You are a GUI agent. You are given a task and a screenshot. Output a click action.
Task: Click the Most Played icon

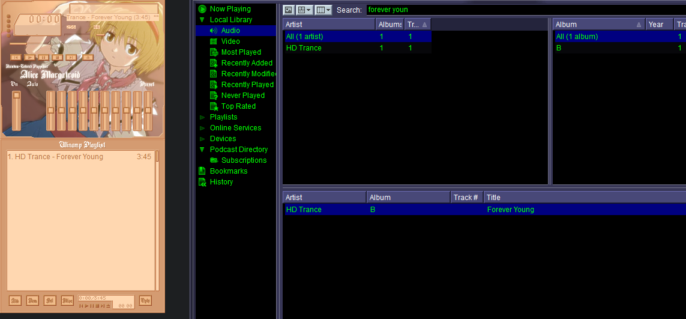pyautogui.click(x=214, y=52)
